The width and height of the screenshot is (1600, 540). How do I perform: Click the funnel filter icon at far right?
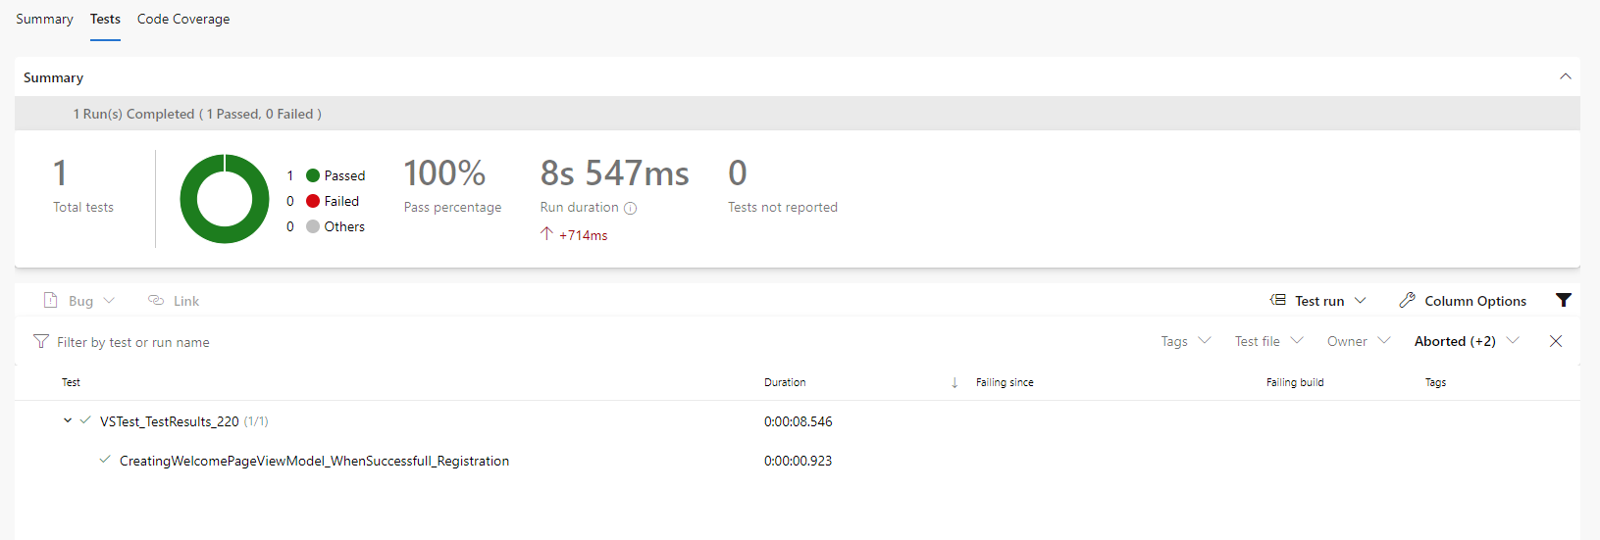pyautogui.click(x=1564, y=300)
